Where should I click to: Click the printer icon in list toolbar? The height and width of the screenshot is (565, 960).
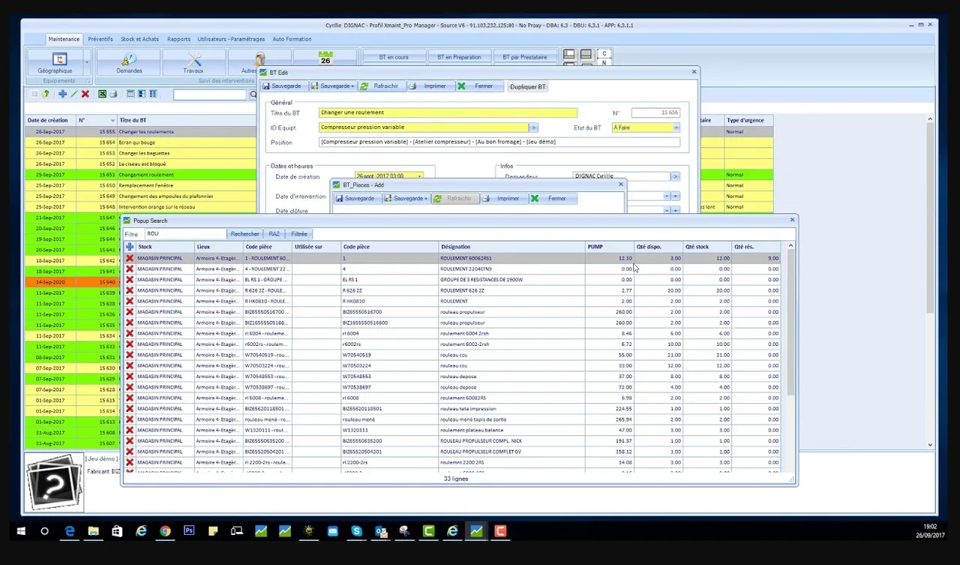click(x=113, y=94)
